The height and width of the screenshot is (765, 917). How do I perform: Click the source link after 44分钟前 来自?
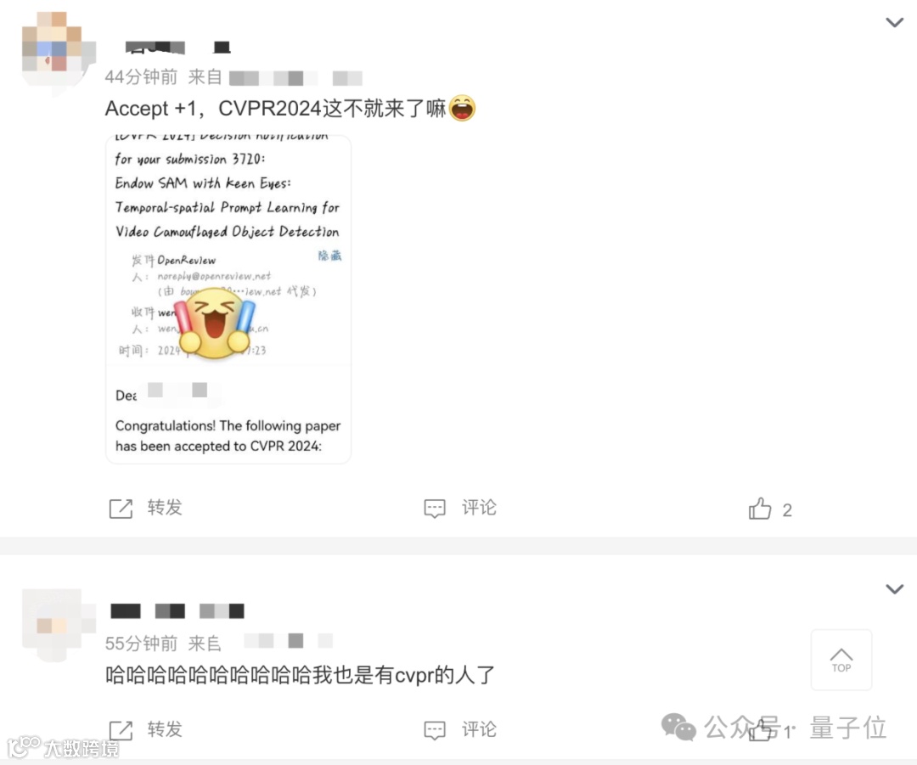pyautogui.click(x=295, y=78)
